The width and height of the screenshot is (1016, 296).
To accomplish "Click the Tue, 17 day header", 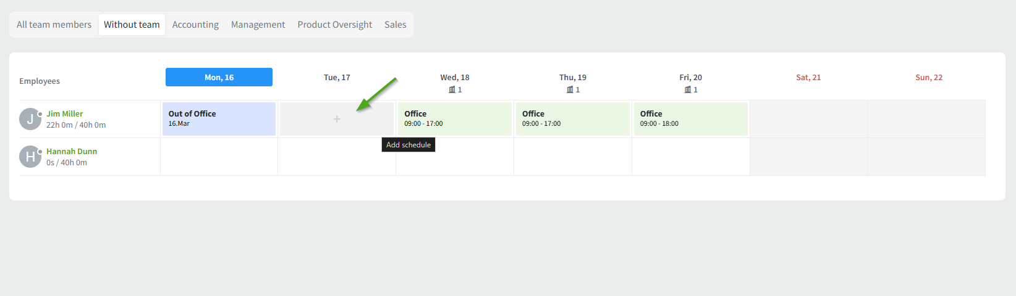I will (337, 78).
